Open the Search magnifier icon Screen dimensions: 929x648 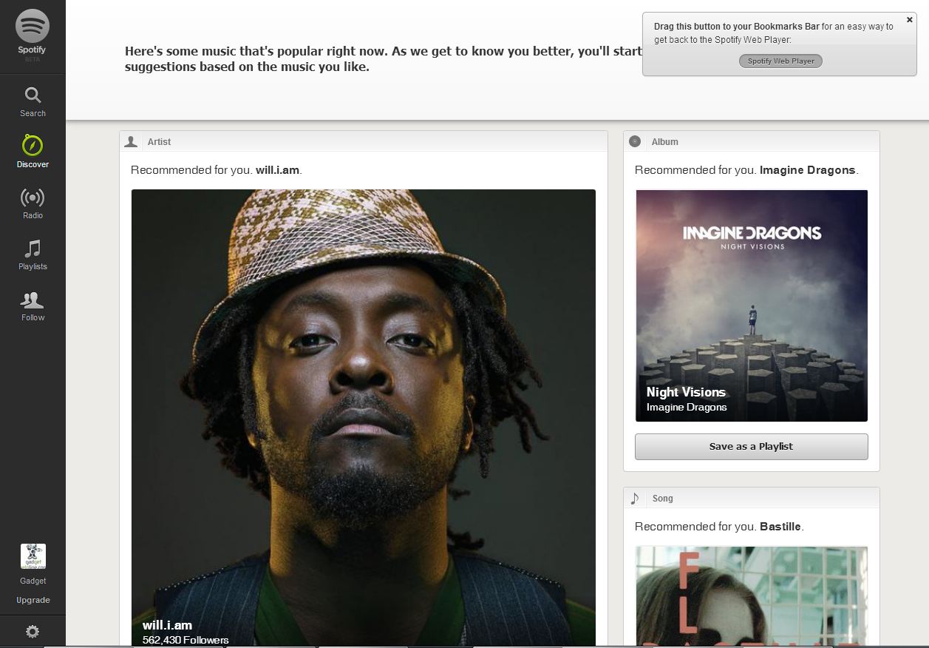tap(33, 95)
